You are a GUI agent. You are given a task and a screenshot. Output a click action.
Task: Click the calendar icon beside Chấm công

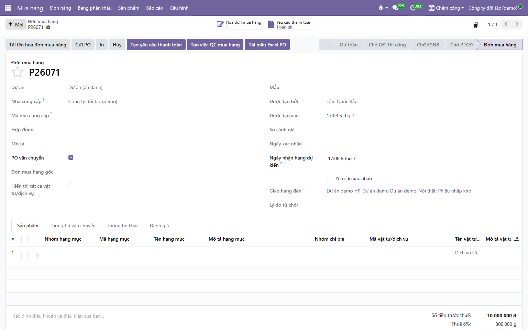431,8
